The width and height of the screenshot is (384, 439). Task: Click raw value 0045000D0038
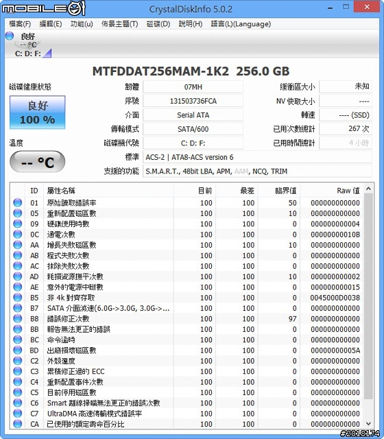335,298
